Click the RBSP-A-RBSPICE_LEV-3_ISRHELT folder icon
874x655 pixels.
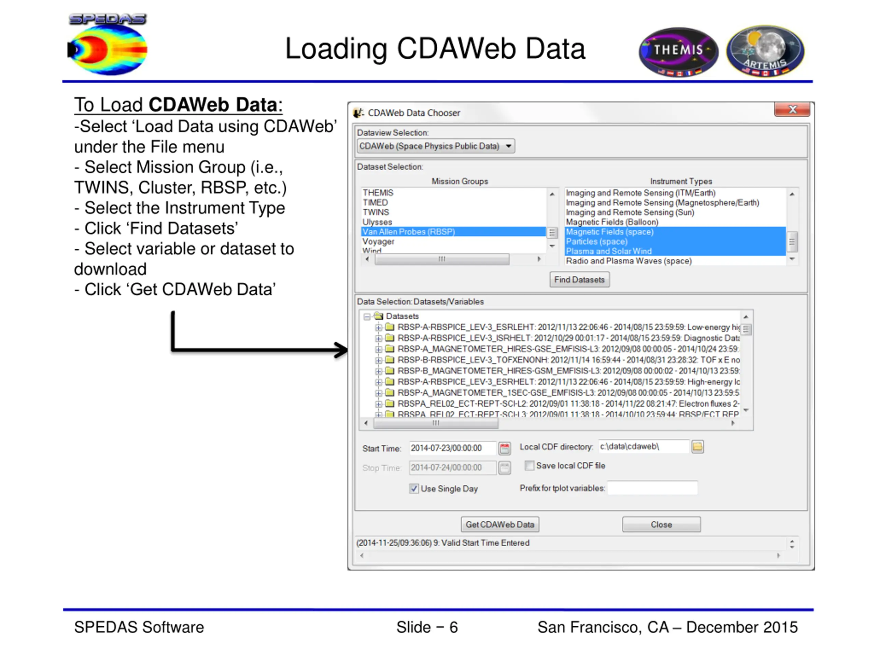[390, 338]
